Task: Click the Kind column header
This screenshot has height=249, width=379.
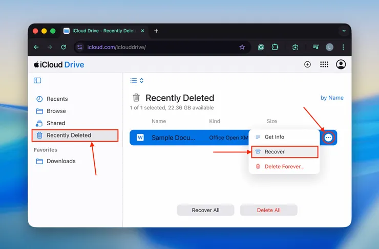Action: click(x=215, y=121)
